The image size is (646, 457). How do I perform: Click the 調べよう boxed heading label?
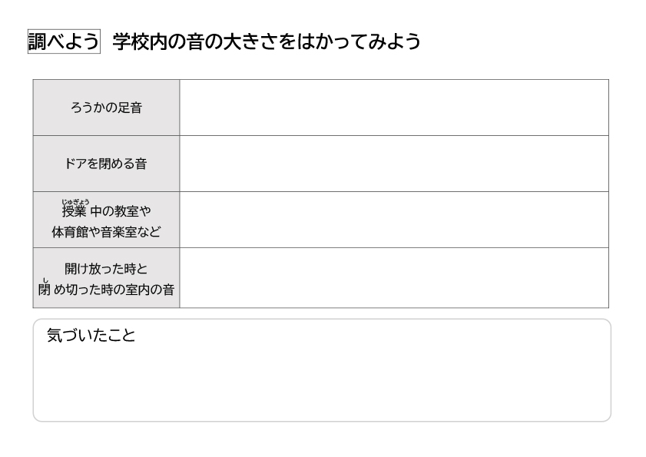coord(64,41)
